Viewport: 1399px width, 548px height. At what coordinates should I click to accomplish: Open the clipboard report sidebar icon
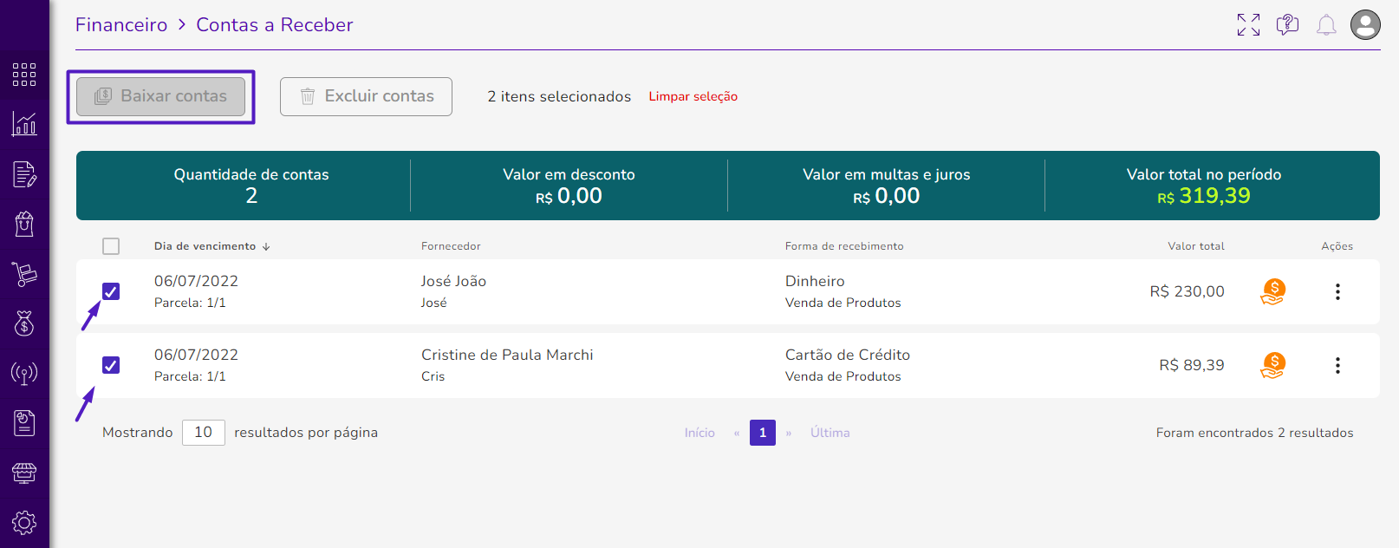point(24,423)
